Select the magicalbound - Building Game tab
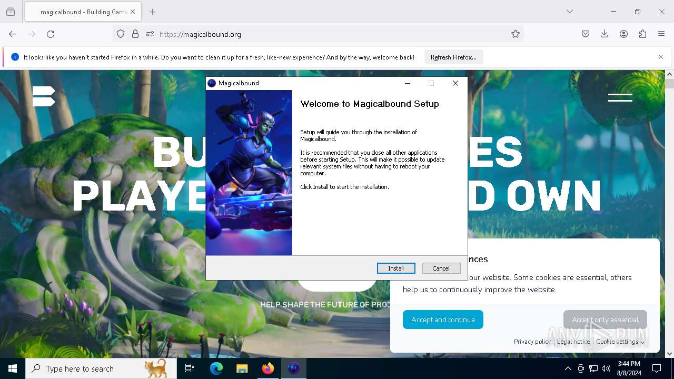 (x=83, y=12)
